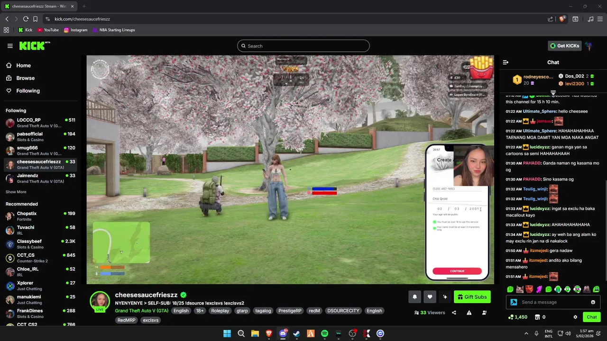Bookmark this page icon

tap(35, 19)
